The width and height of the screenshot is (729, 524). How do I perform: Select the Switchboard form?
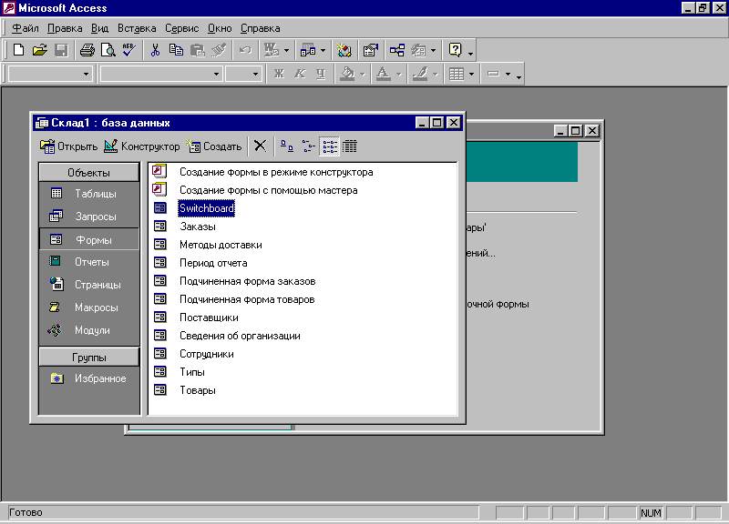207,208
